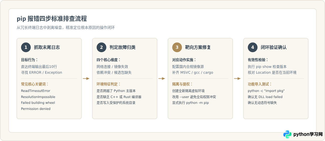Select the line "网络连接 / 镜像失效"
325x141 pixels.
(112, 67)
